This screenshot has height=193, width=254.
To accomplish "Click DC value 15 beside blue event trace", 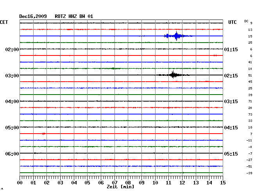I will point(250,36).
